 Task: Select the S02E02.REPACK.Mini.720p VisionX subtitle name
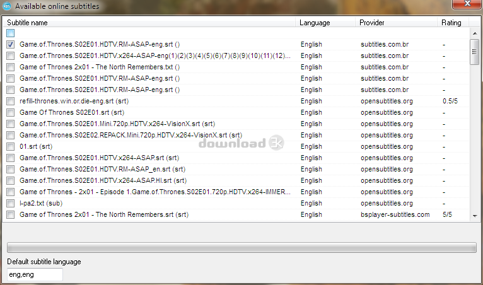tap(131, 136)
